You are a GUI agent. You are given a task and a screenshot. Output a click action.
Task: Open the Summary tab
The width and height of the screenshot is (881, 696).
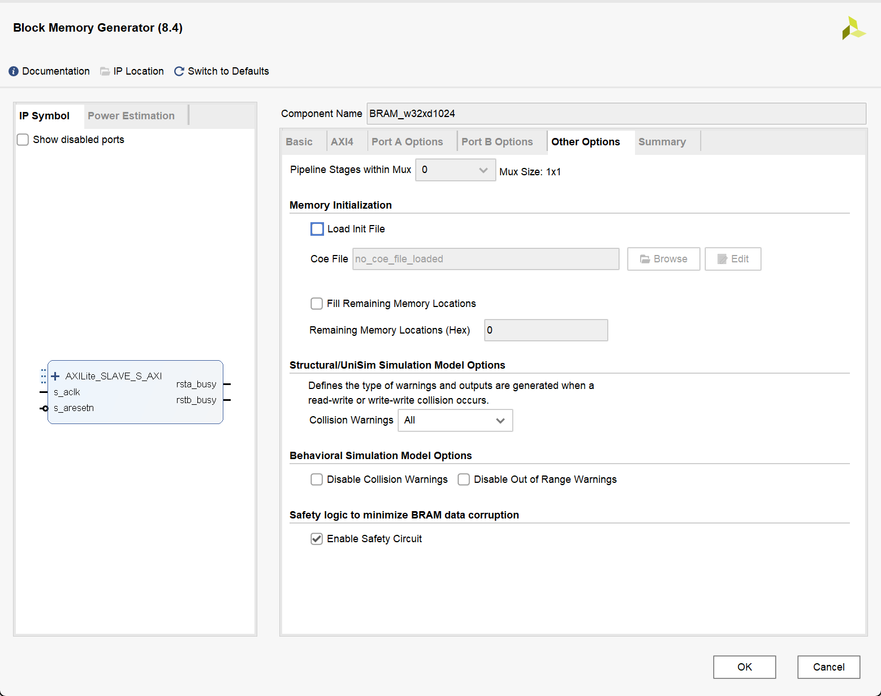tap(662, 142)
